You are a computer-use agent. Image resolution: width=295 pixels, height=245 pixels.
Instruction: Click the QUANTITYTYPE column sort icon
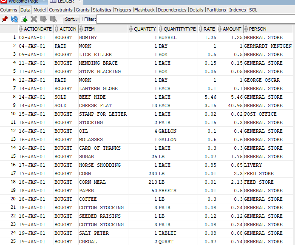[x=161, y=29]
